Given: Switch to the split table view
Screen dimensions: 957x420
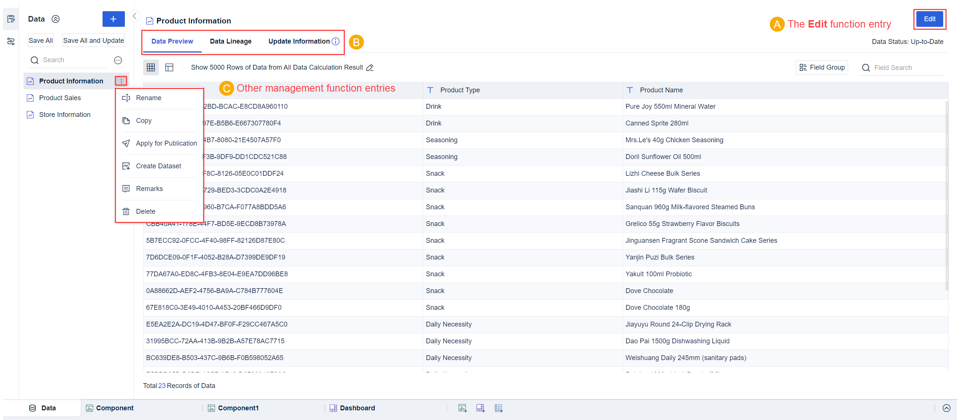Looking at the screenshot, I should coord(170,67).
